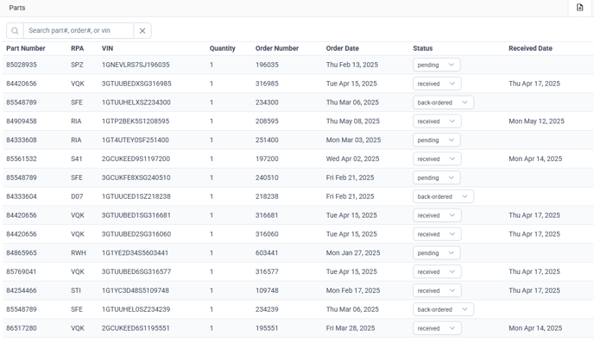Select part number 85028935
Viewport: 594px width, 342px height.
tap(22, 65)
